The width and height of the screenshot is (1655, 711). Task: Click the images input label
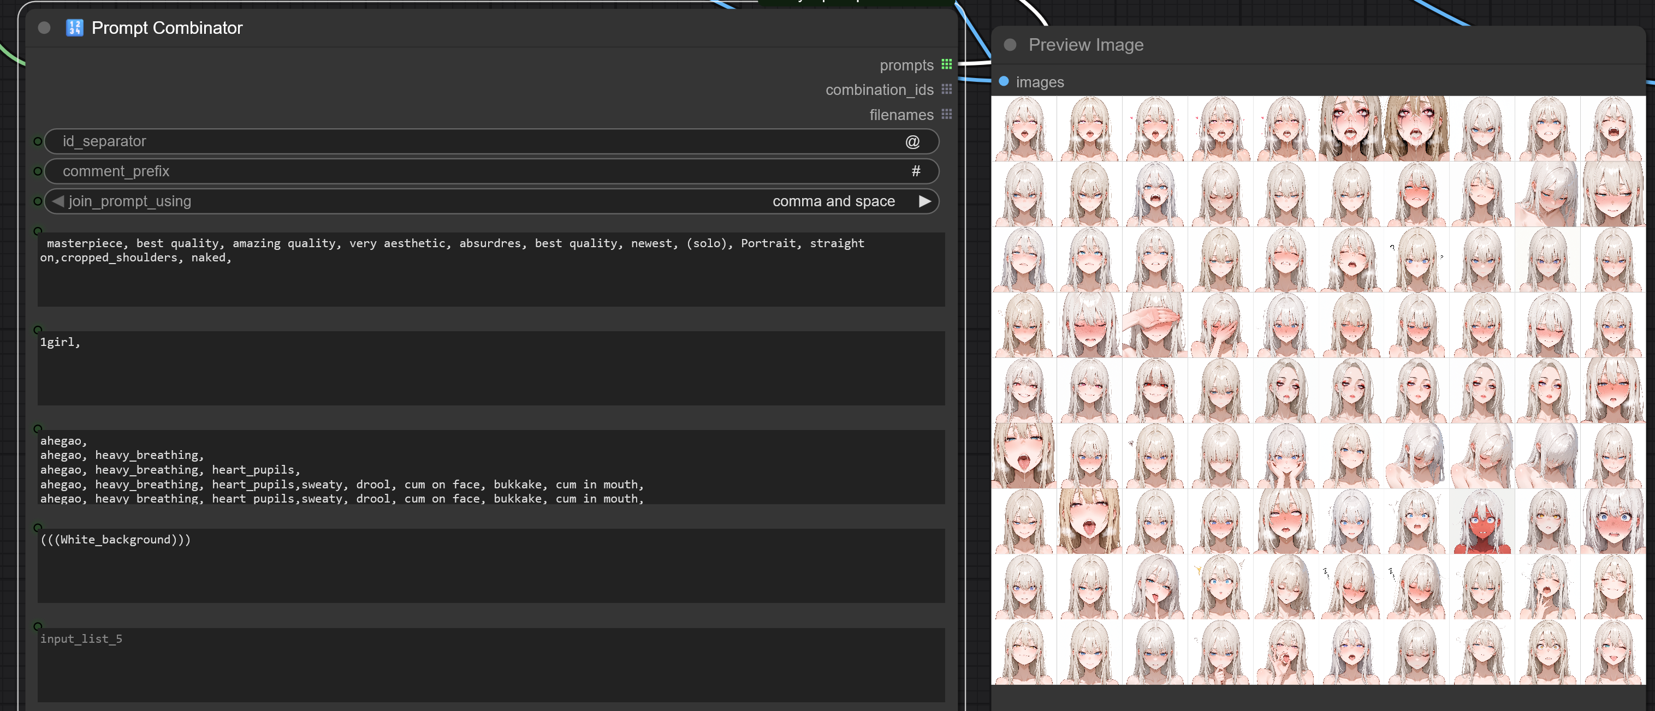coord(1040,82)
